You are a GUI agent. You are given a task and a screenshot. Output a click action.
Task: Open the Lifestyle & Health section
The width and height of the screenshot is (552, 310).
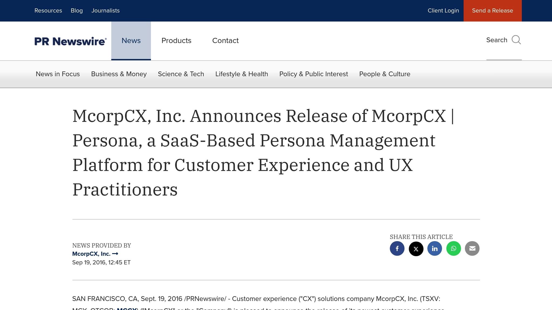241,74
